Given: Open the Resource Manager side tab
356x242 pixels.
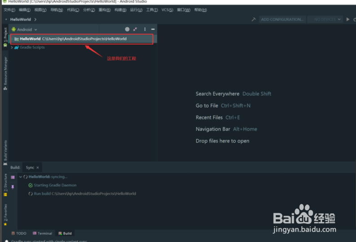Looking at the screenshot, I should tap(5, 73).
